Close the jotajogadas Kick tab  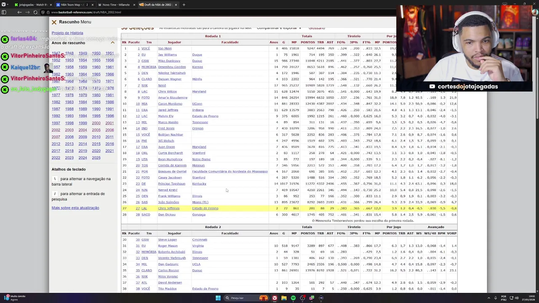click(x=51, y=5)
